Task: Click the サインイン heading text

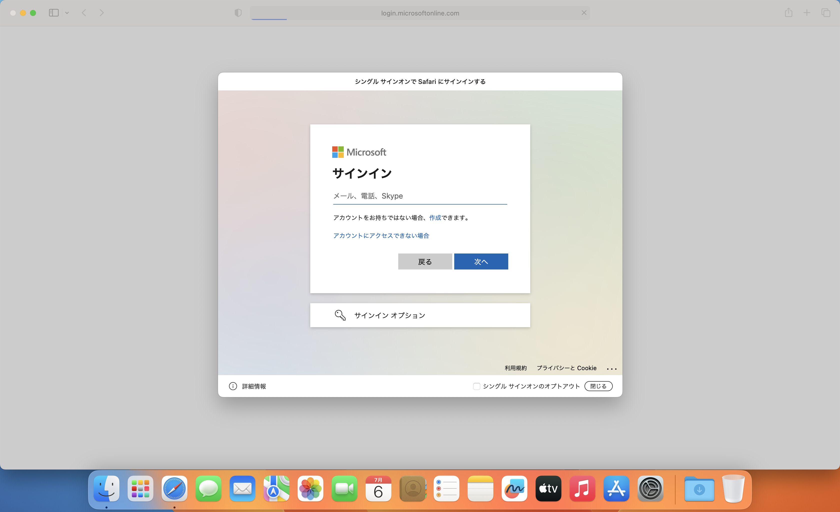Action: [x=362, y=173]
